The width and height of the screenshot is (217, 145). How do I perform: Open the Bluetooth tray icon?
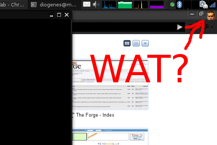click(x=180, y=5)
